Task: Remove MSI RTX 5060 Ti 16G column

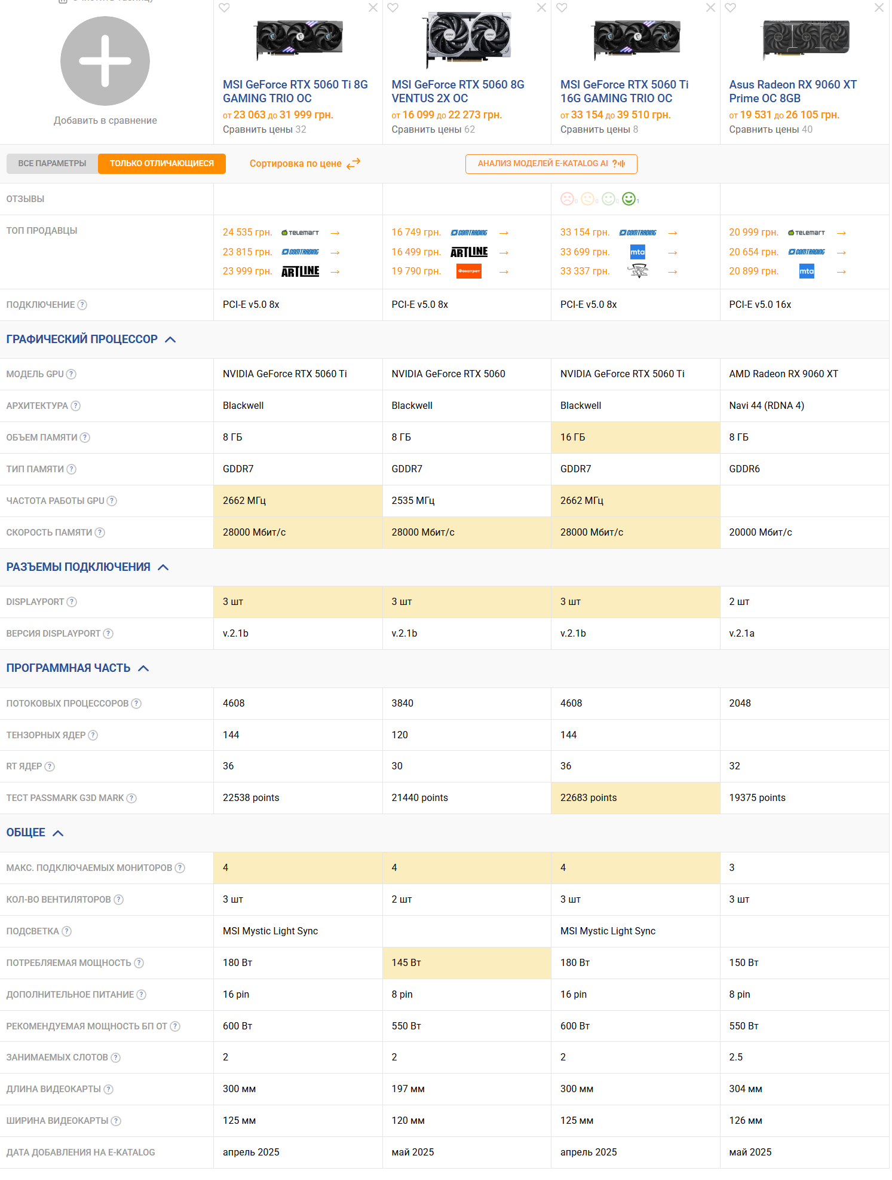Action: click(x=710, y=8)
